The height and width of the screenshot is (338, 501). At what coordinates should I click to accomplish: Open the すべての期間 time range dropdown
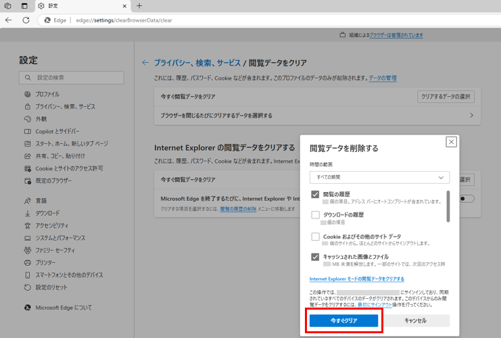(379, 177)
